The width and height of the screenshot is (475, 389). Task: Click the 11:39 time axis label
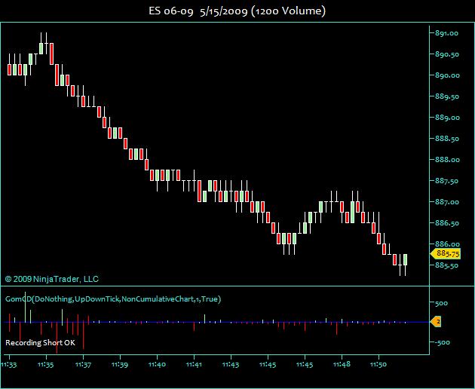pyautogui.click(x=120, y=364)
